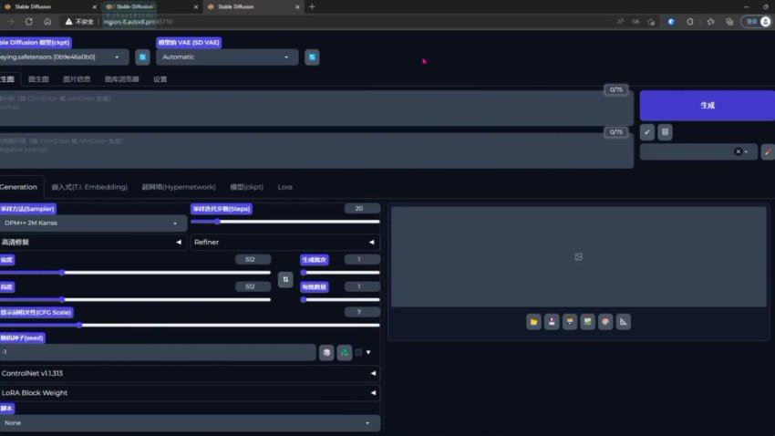Image resolution: width=775 pixels, height=436 pixels.
Task: Click the 生成 generate button
Action: coord(708,105)
